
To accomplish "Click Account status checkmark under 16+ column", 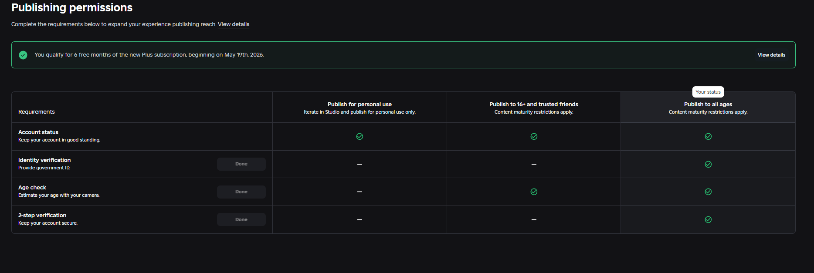I will click(534, 136).
